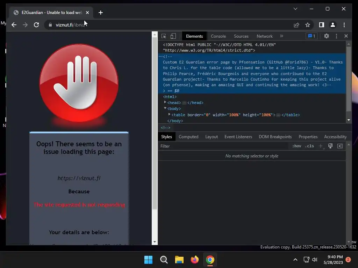This screenshot has width=358, height=268.
Task: Switch to the Elements panel
Action: click(194, 36)
